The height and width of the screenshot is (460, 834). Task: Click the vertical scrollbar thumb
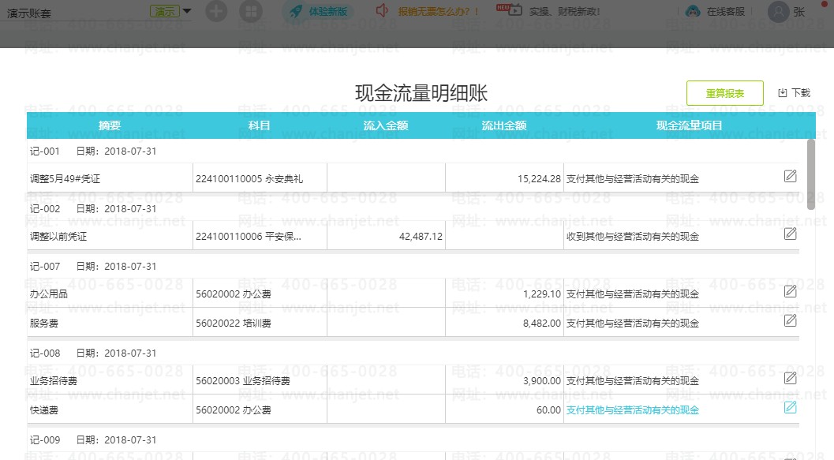[x=811, y=174]
